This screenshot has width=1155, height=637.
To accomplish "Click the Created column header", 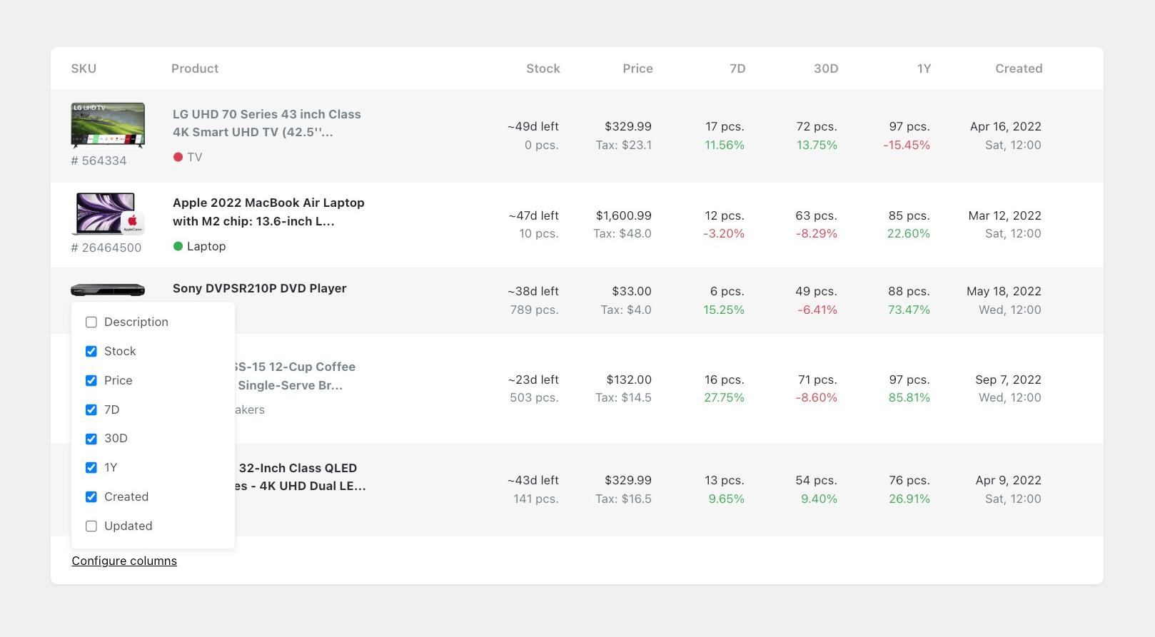I will tap(1019, 68).
